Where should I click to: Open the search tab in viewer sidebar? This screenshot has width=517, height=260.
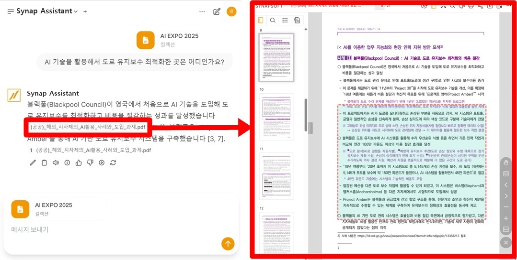click(273, 21)
